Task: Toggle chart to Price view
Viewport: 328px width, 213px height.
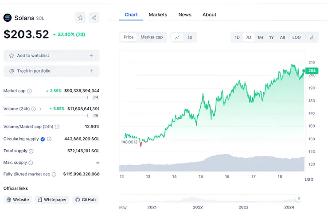Action: point(129,37)
